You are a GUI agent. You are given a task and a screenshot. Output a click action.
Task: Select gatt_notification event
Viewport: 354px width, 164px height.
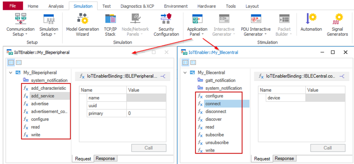(x=220, y=80)
